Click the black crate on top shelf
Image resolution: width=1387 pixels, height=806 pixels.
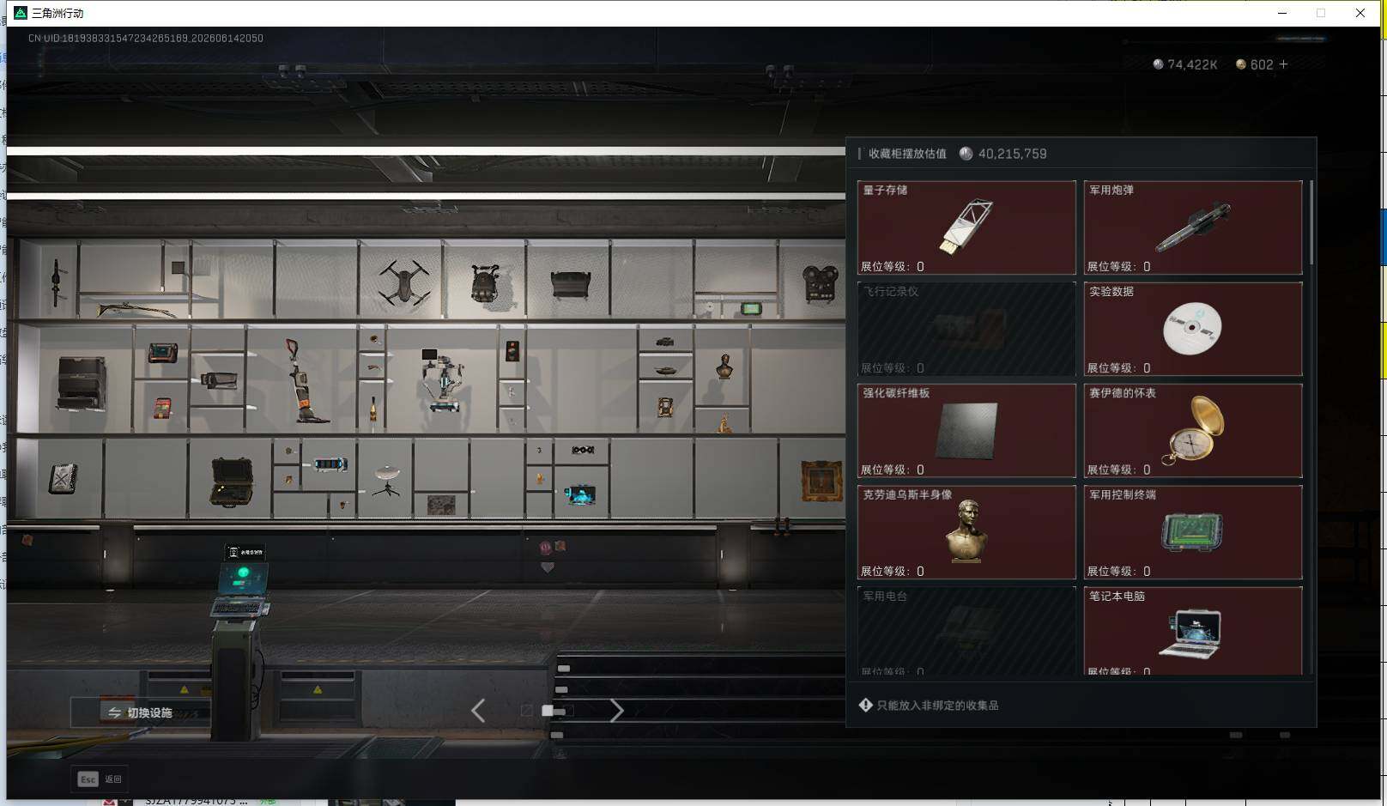571,284
